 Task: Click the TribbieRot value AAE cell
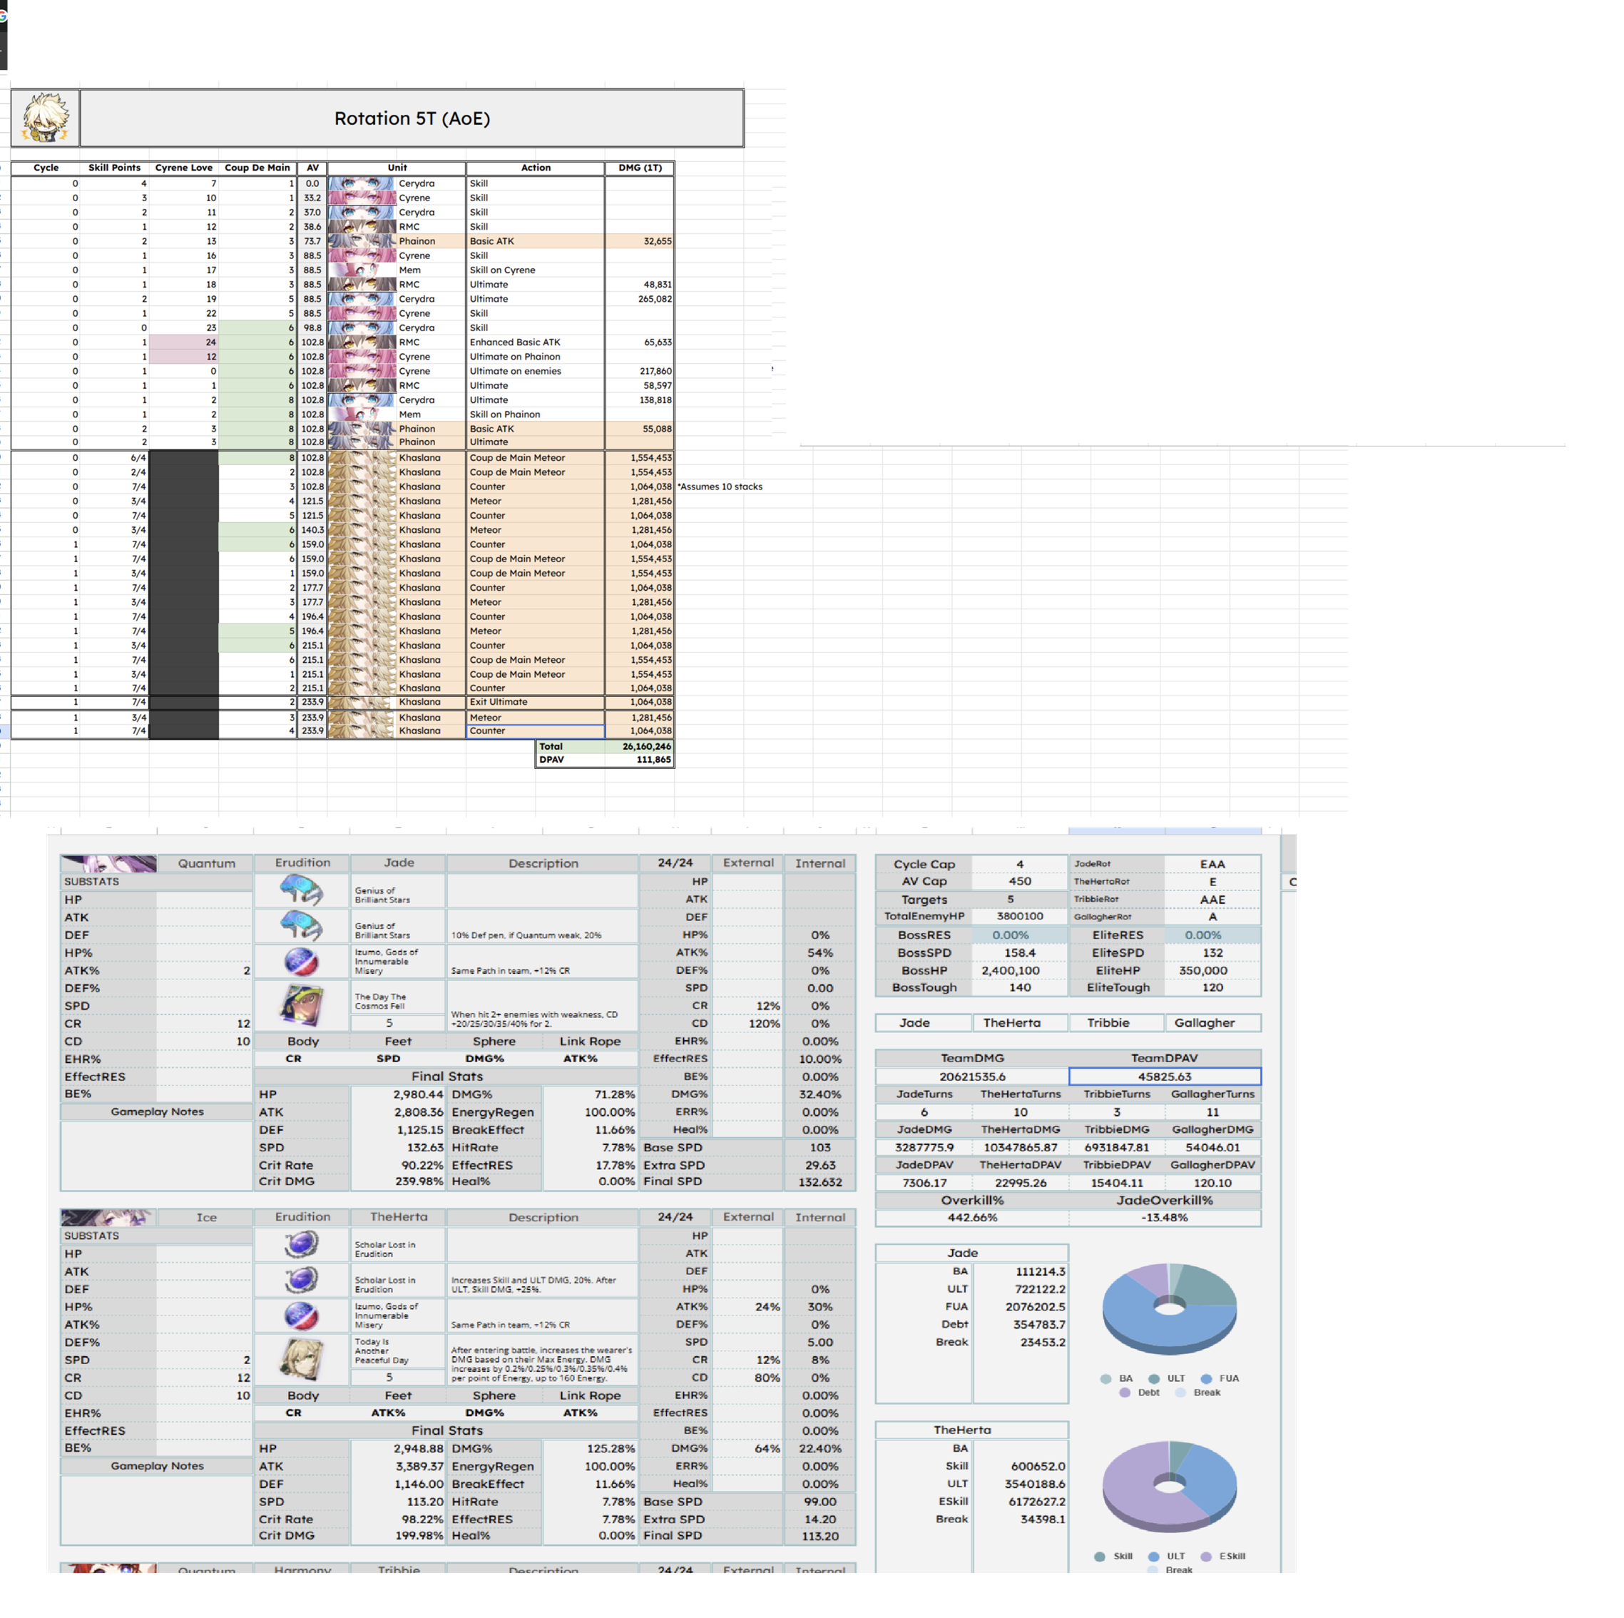click(1212, 899)
